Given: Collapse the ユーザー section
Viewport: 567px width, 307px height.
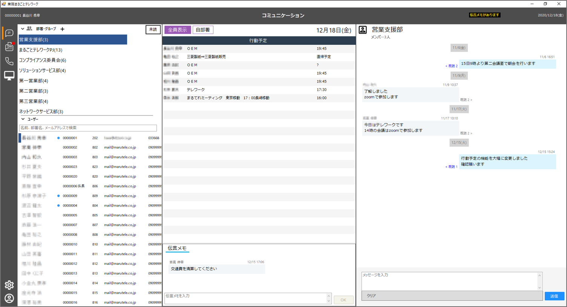Looking at the screenshot, I should pos(23,119).
